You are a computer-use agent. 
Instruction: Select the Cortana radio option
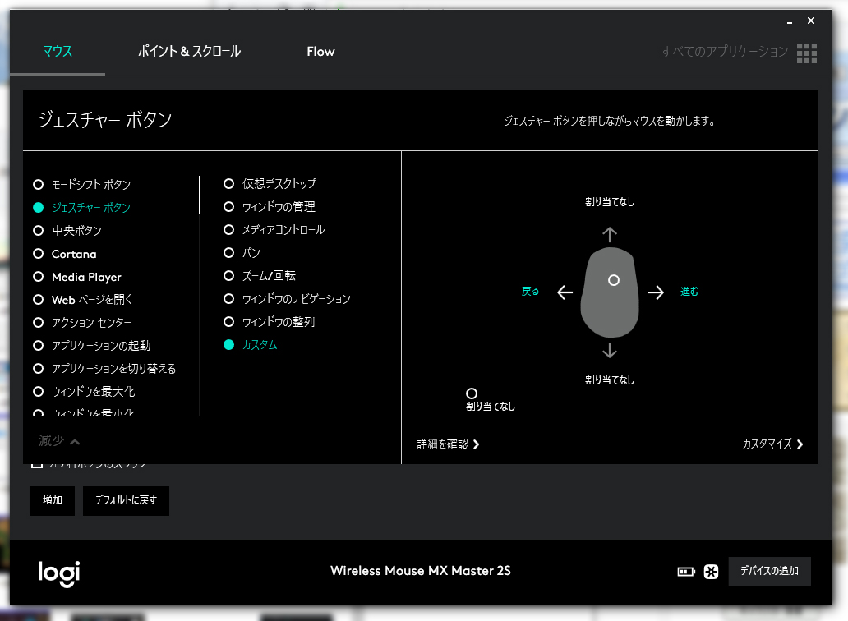tap(65, 254)
